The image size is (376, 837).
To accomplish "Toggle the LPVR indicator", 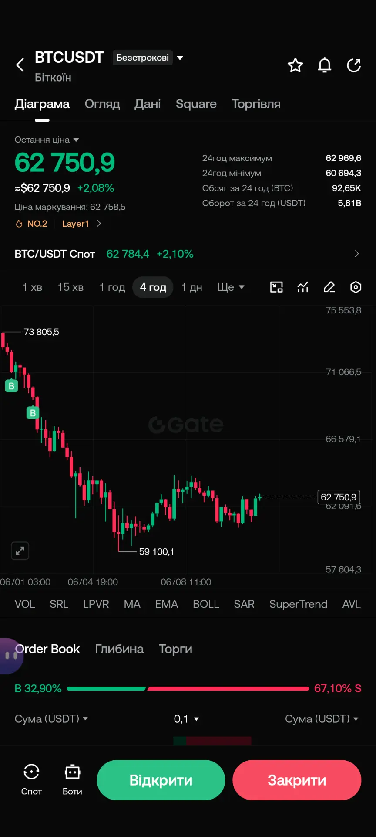I will (x=96, y=604).
